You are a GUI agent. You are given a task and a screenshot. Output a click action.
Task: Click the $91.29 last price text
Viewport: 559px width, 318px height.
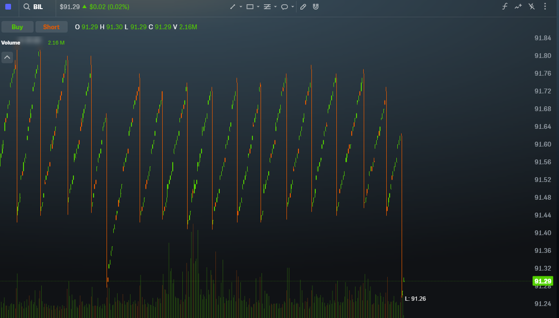(x=70, y=7)
